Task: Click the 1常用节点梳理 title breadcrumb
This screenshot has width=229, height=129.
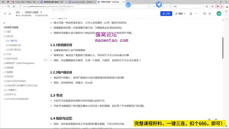Action: click(31, 13)
